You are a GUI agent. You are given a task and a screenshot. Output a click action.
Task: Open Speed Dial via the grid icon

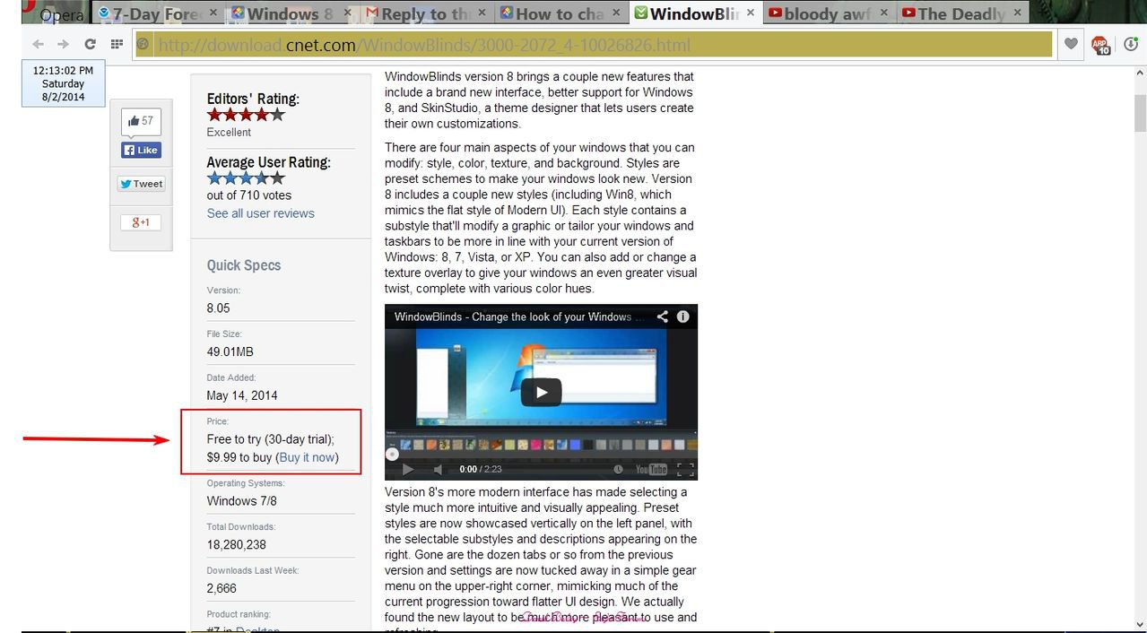click(x=116, y=43)
